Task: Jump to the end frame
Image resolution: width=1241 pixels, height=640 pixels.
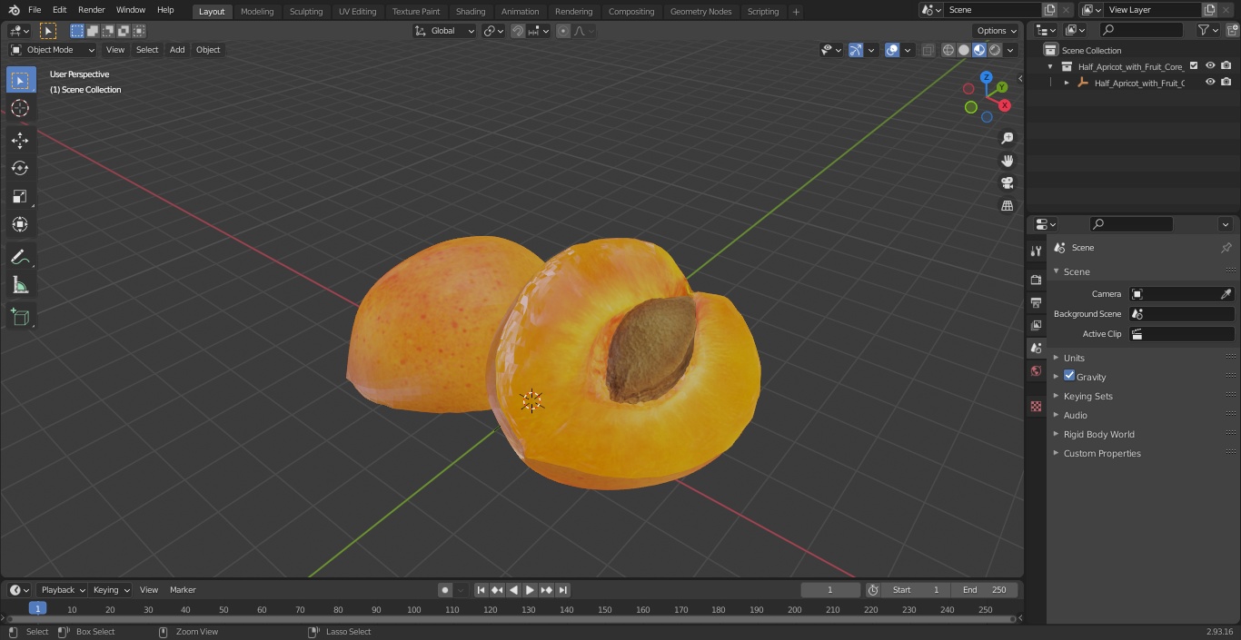Action: point(562,590)
